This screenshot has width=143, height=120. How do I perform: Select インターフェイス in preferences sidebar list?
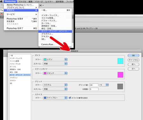[20, 58]
